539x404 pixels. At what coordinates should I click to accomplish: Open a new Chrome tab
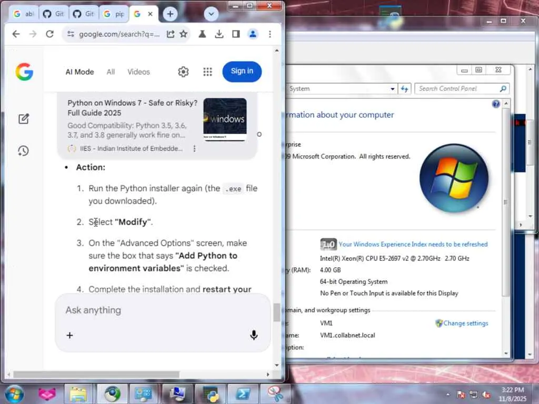click(170, 14)
